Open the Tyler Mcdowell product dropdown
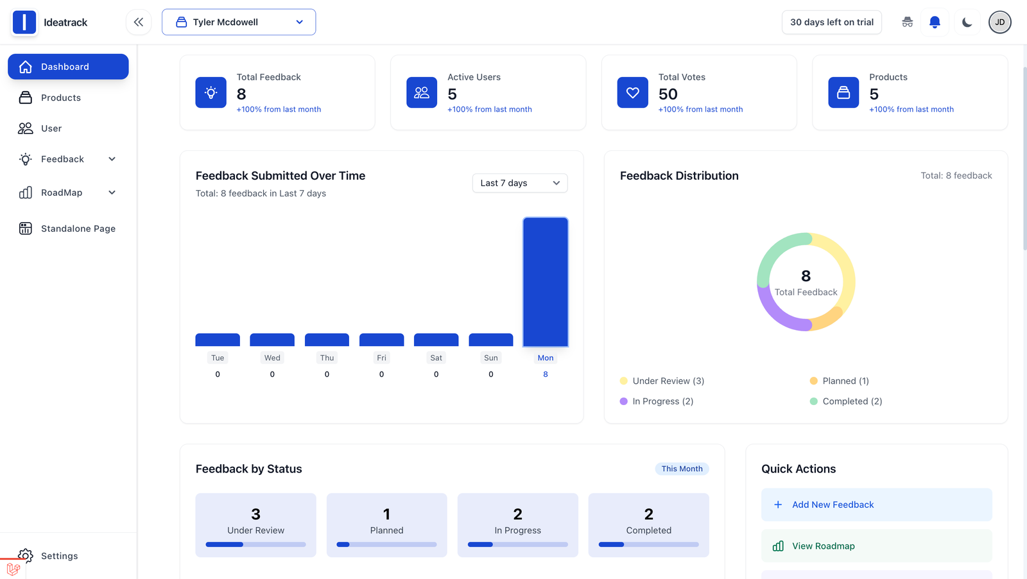The image size is (1027, 579). [x=239, y=22]
